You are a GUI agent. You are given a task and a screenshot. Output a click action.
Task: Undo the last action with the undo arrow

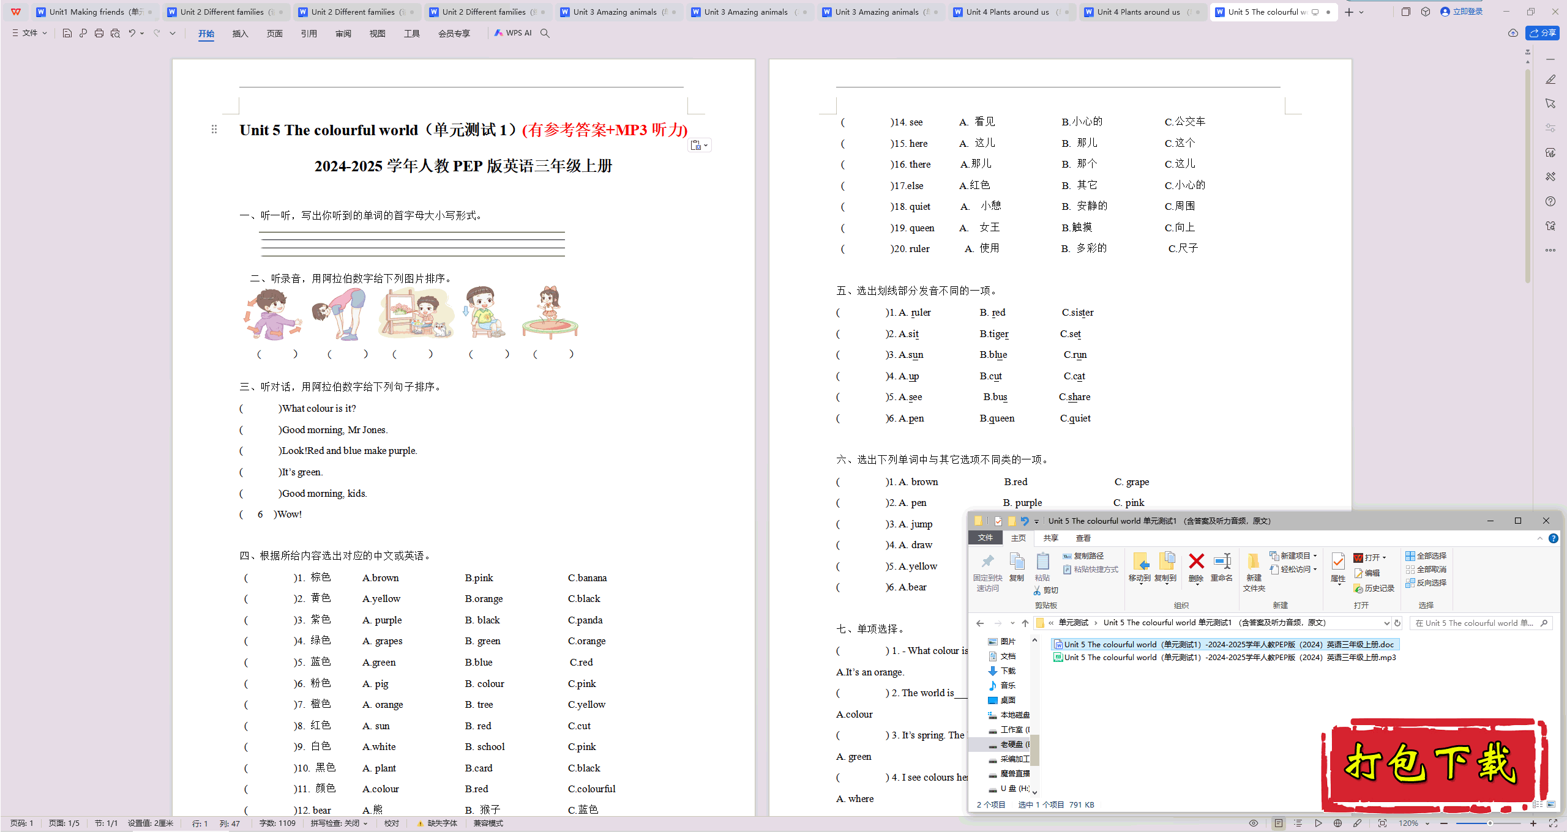tap(132, 33)
